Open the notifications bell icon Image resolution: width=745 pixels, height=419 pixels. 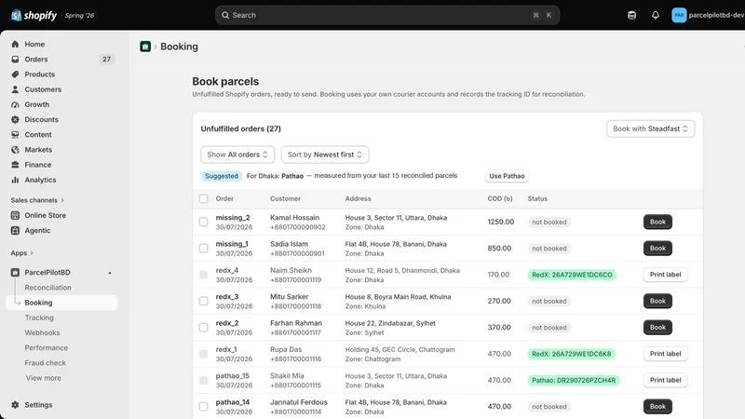[x=656, y=15]
